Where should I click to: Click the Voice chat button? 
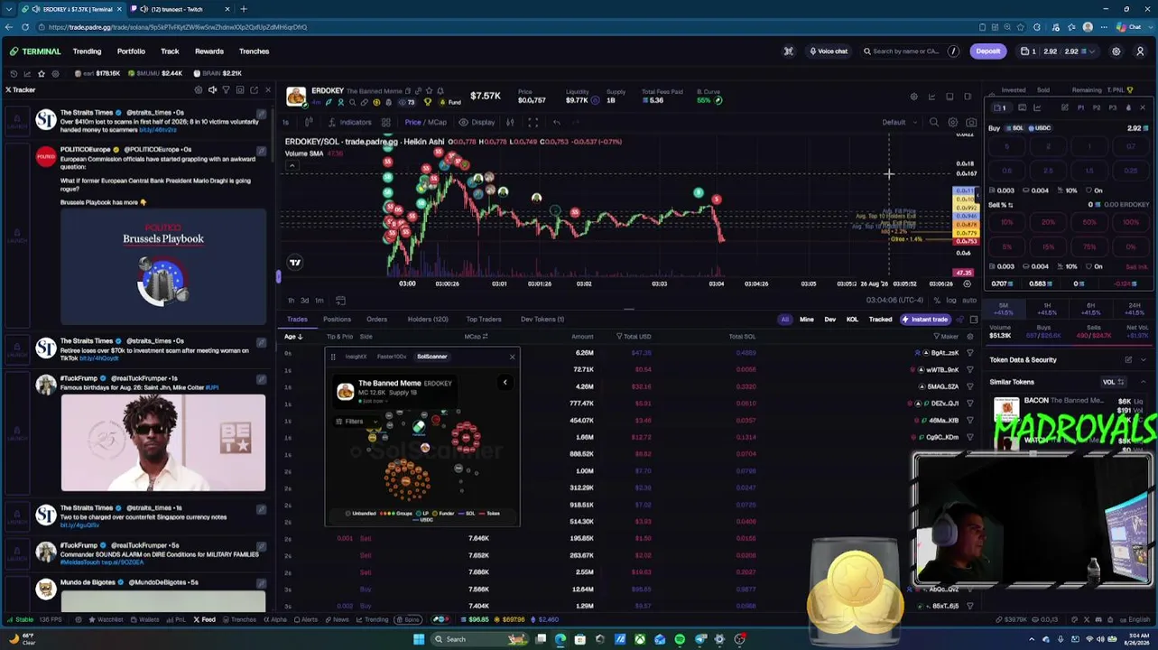pyautogui.click(x=829, y=51)
